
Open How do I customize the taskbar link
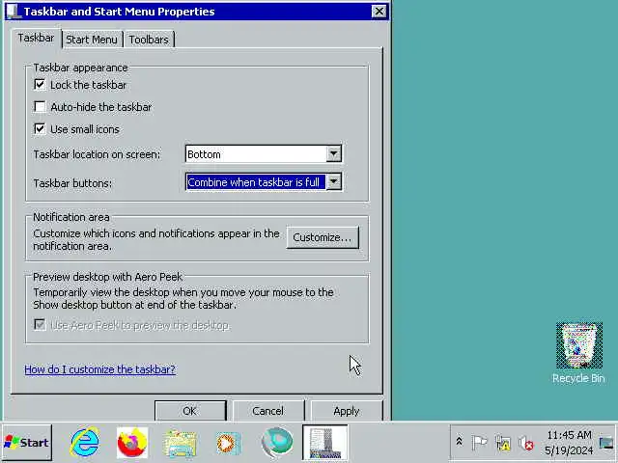(x=99, y=369)
